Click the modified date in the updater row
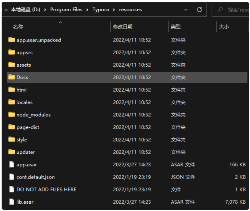Viewport: 250px width, 211px height. 132,152
